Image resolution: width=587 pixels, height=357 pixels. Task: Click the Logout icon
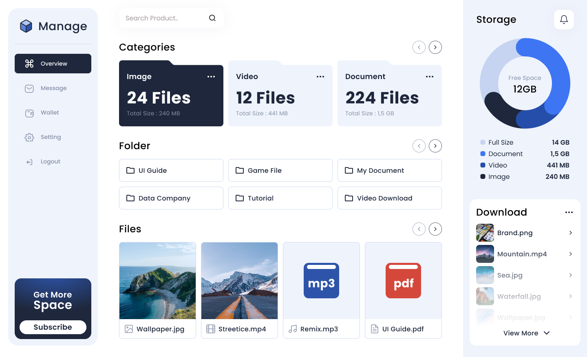(x=29, y=161)
